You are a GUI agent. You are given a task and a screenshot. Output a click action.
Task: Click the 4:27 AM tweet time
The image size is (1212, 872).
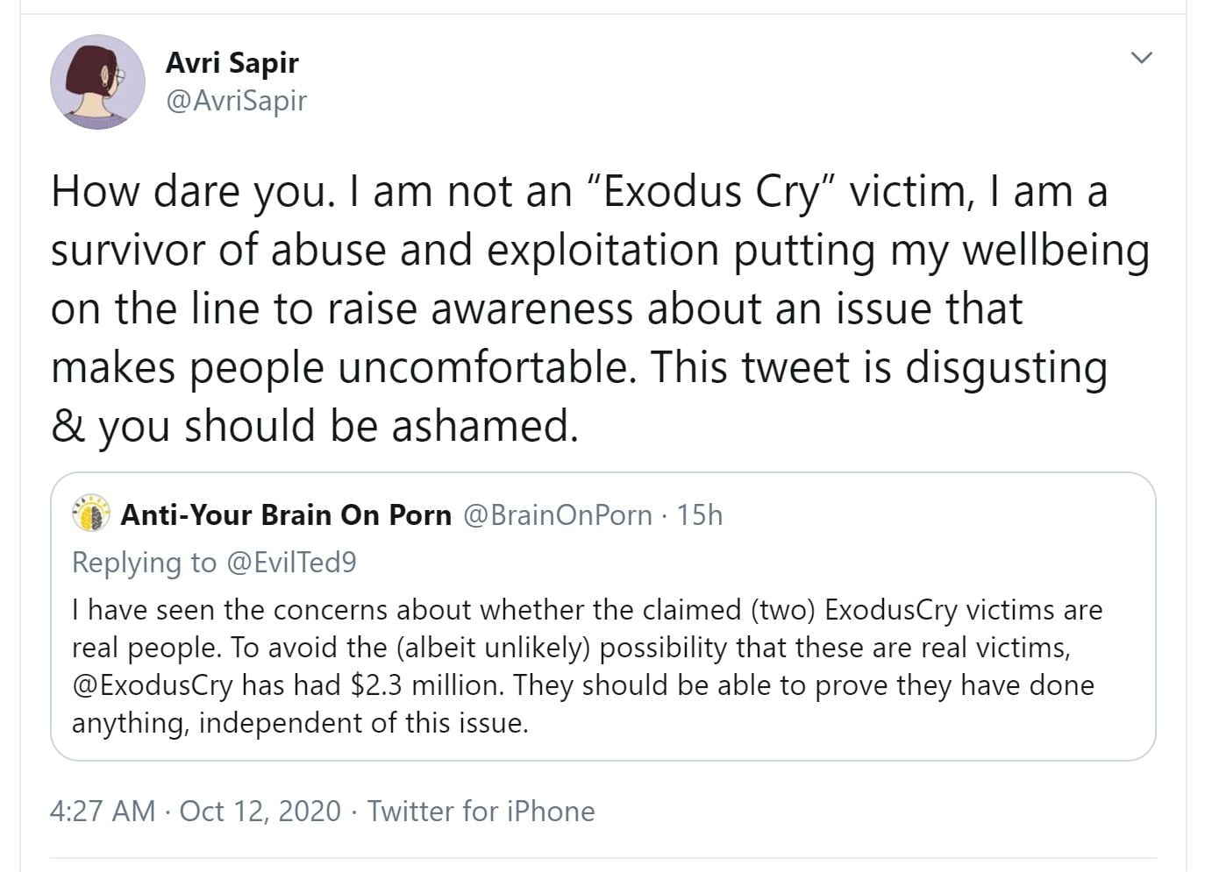click(103, 811)
